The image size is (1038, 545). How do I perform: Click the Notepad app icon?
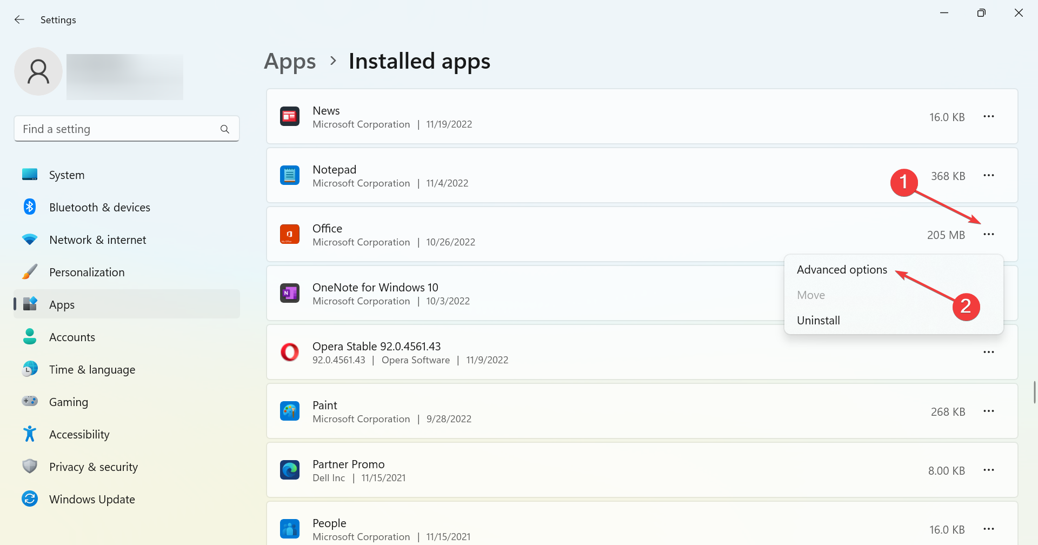click(290, 175)
